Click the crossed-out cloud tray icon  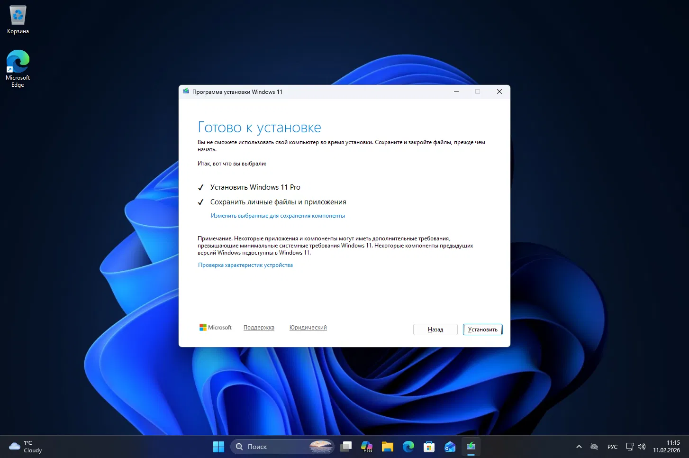[x=594, y=447]
